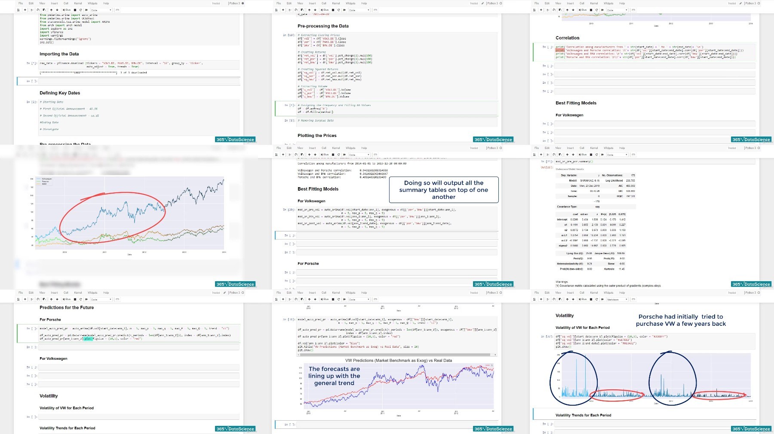The image size is (774, 434).
Task: Open the cell-type dropdown in the model summary table notebook
Action: pyautogui.click(x=617, y=155)
